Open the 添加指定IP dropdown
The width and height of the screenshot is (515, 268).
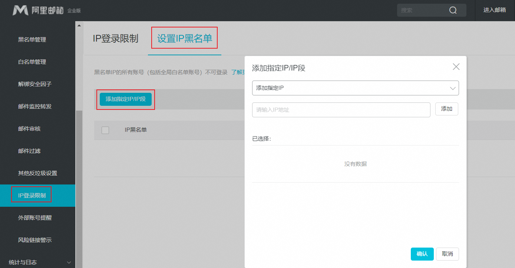tap(355, 88)
